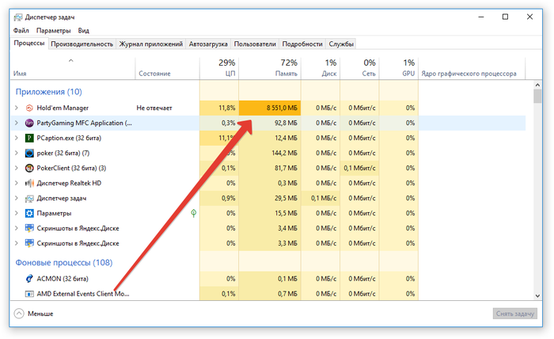
Task: Switch to the Пользователи tab
Action: (255, 44)
